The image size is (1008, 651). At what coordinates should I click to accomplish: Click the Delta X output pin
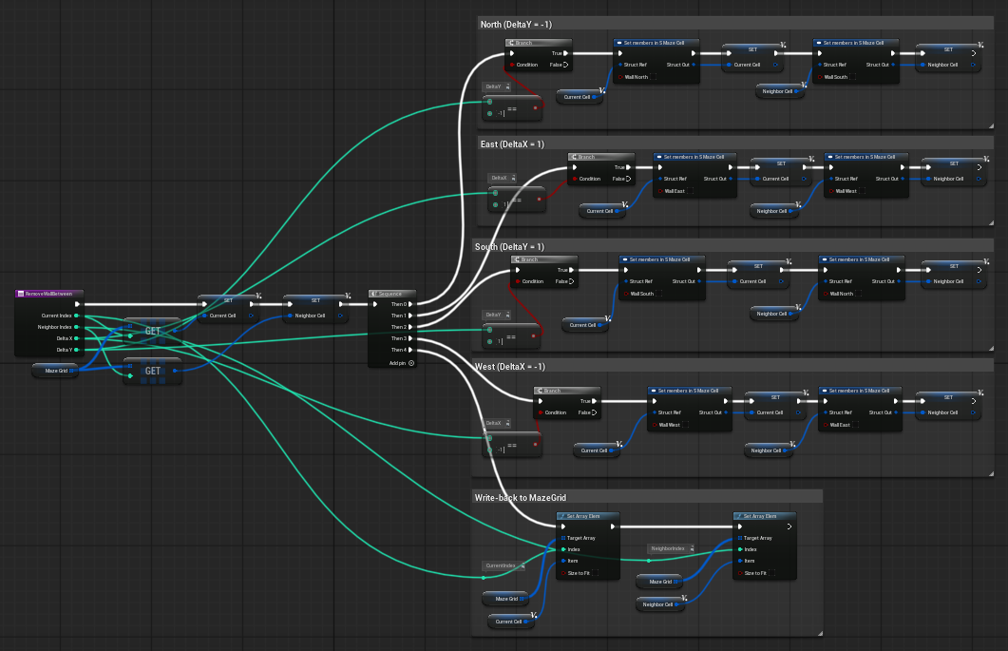pyautogui.click(x=77, y=338)
